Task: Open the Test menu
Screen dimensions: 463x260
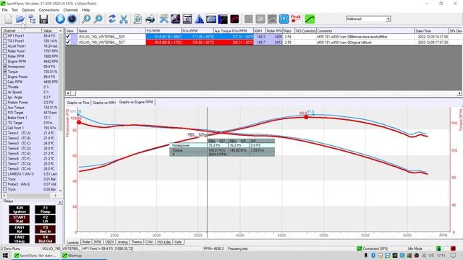Action: pos(14,9)
